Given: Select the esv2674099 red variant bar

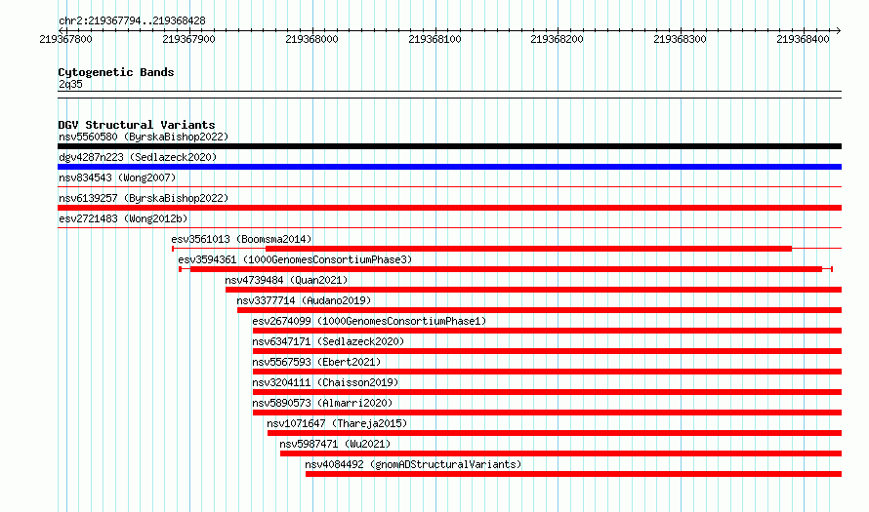Looking at the screenshot, I should coord(547,331).
